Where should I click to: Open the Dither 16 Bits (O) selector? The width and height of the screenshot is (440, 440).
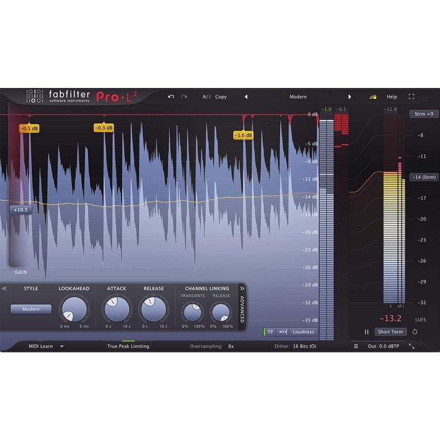point(304,346)
